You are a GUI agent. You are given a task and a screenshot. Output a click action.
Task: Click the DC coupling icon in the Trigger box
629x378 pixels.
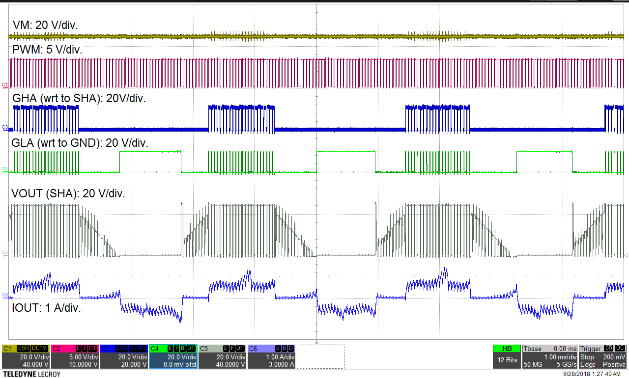(620, 349)
